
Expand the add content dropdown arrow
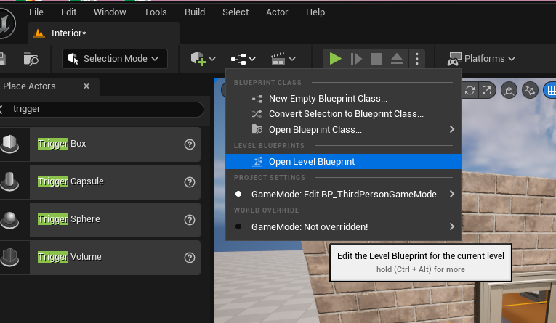(212, 59)
